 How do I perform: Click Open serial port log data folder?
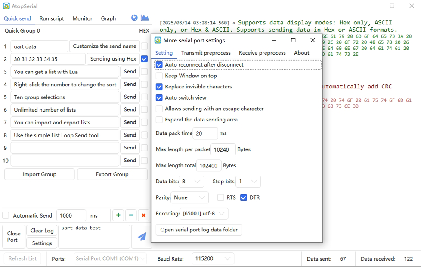199,230
